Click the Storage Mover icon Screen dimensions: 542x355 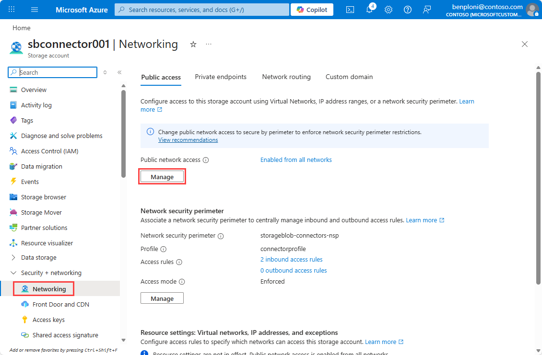[13, 212]
